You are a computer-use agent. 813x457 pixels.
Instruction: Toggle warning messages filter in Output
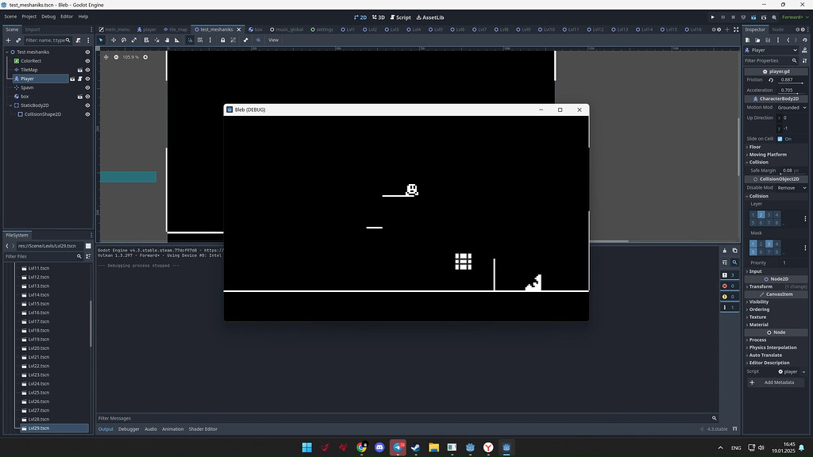click(x=729, y=297)
